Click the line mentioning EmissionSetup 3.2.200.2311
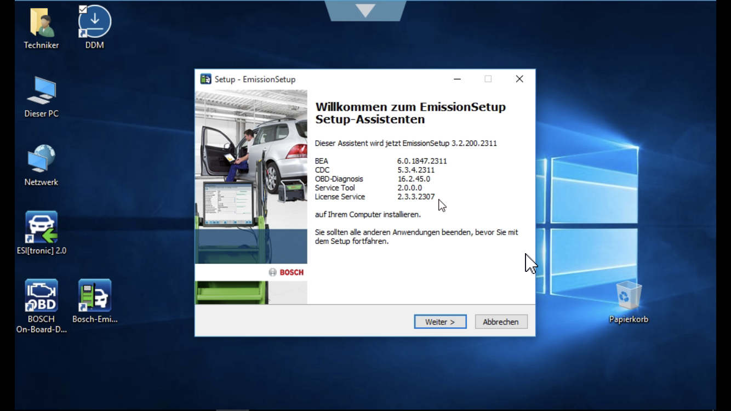Image resolution: width=731 pixels, height=411 pixels. coord(406,143)
